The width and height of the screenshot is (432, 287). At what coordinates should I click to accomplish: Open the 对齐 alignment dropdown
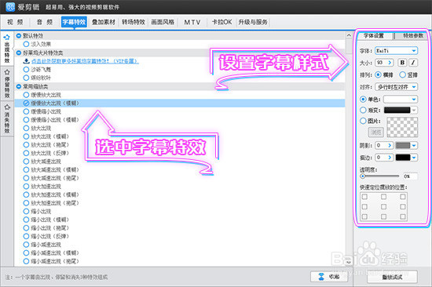(396, 87)
